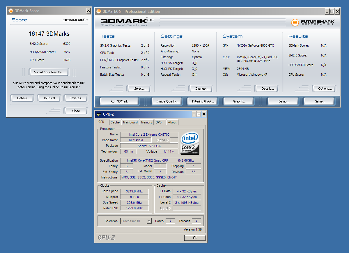Click the Rated FSB value 1299.9 MHz

coord(134,208)
